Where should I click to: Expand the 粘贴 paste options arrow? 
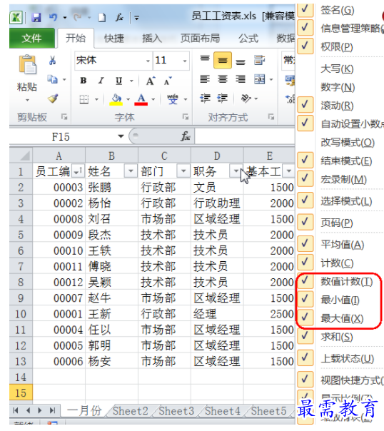point(27,100)
